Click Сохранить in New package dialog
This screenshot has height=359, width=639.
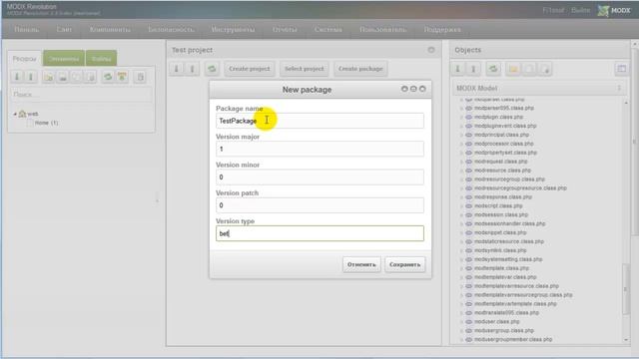pos(404,264)
